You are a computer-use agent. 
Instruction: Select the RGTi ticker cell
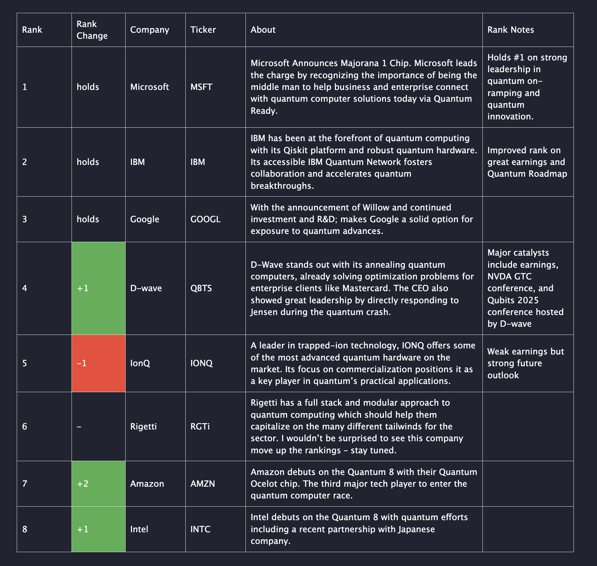(x=200, y=426)
